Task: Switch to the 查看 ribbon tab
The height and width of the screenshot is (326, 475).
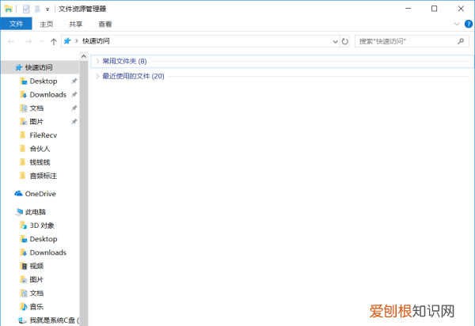Action: [x=105, y=25]
